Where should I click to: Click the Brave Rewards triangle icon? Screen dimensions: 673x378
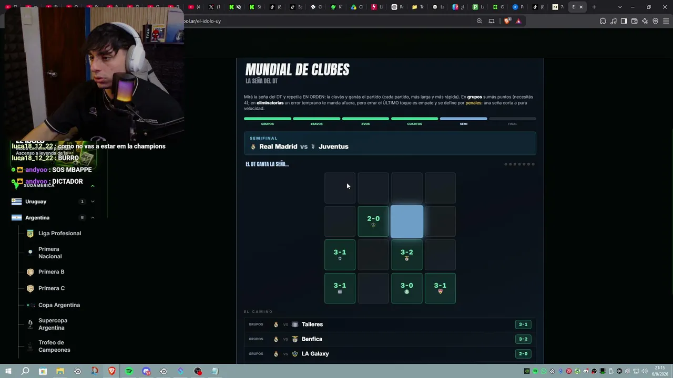(518, 21)
